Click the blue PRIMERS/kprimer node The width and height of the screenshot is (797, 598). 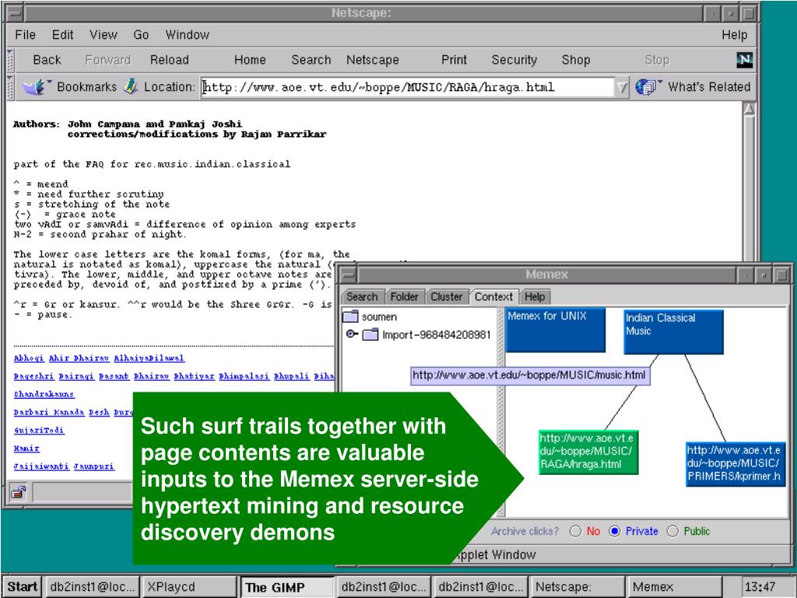tap(736, 463)
